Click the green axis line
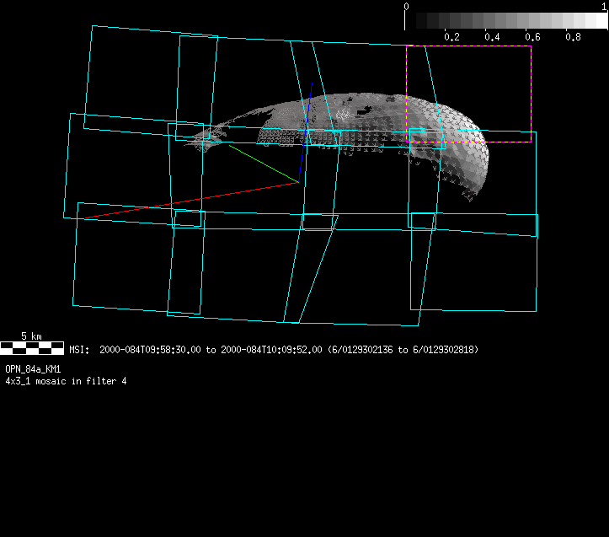Viewport: 609px width, 537px height. (x=261, y=162)
